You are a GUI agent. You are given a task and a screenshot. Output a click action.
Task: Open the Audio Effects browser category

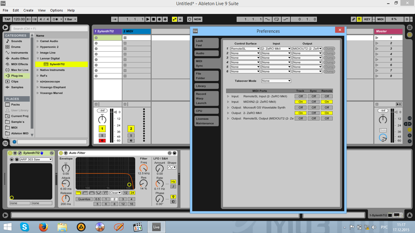[x=17, y=59]
